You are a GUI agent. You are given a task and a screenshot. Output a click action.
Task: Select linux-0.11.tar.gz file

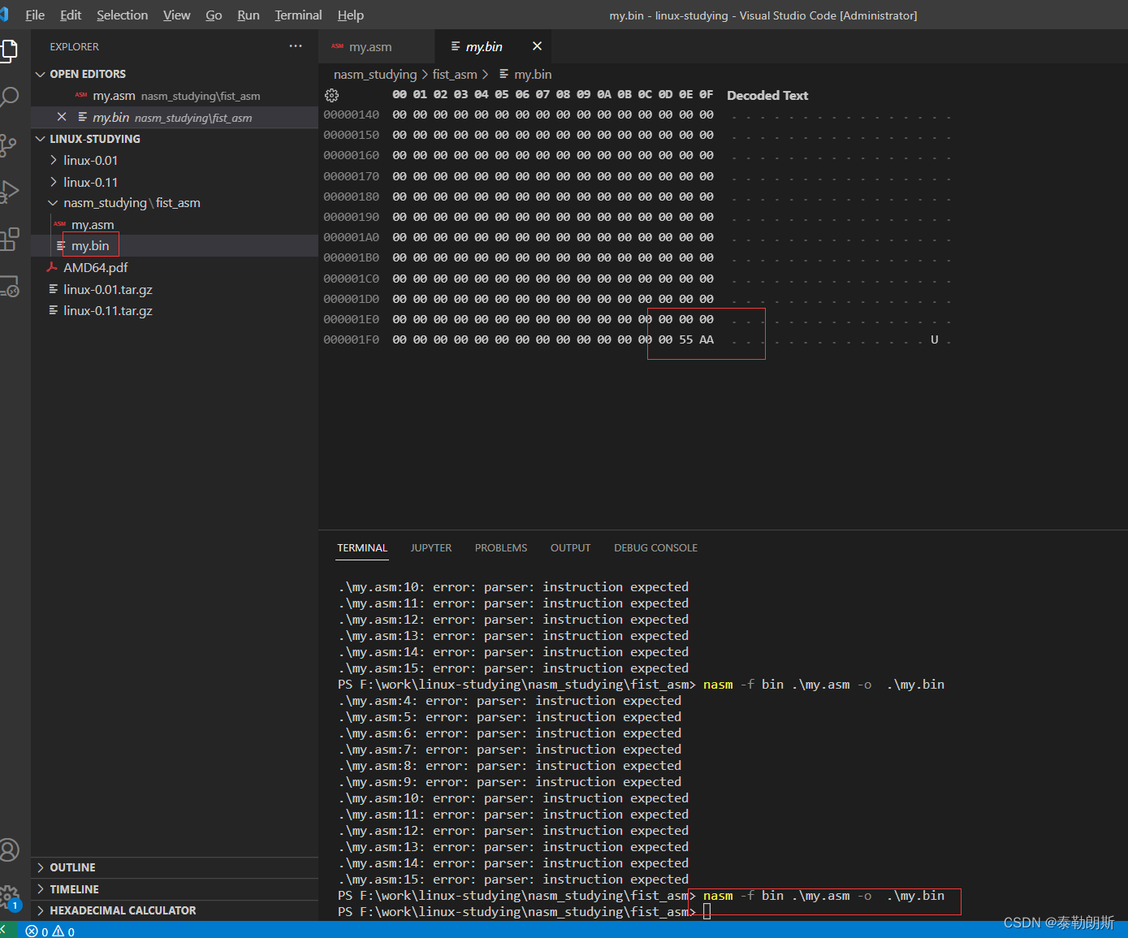pyautogui.click(x=175, y=310)
